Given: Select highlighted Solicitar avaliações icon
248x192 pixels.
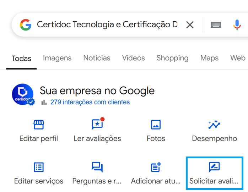Looking at the screenshot, I should [x=214, y=167].
